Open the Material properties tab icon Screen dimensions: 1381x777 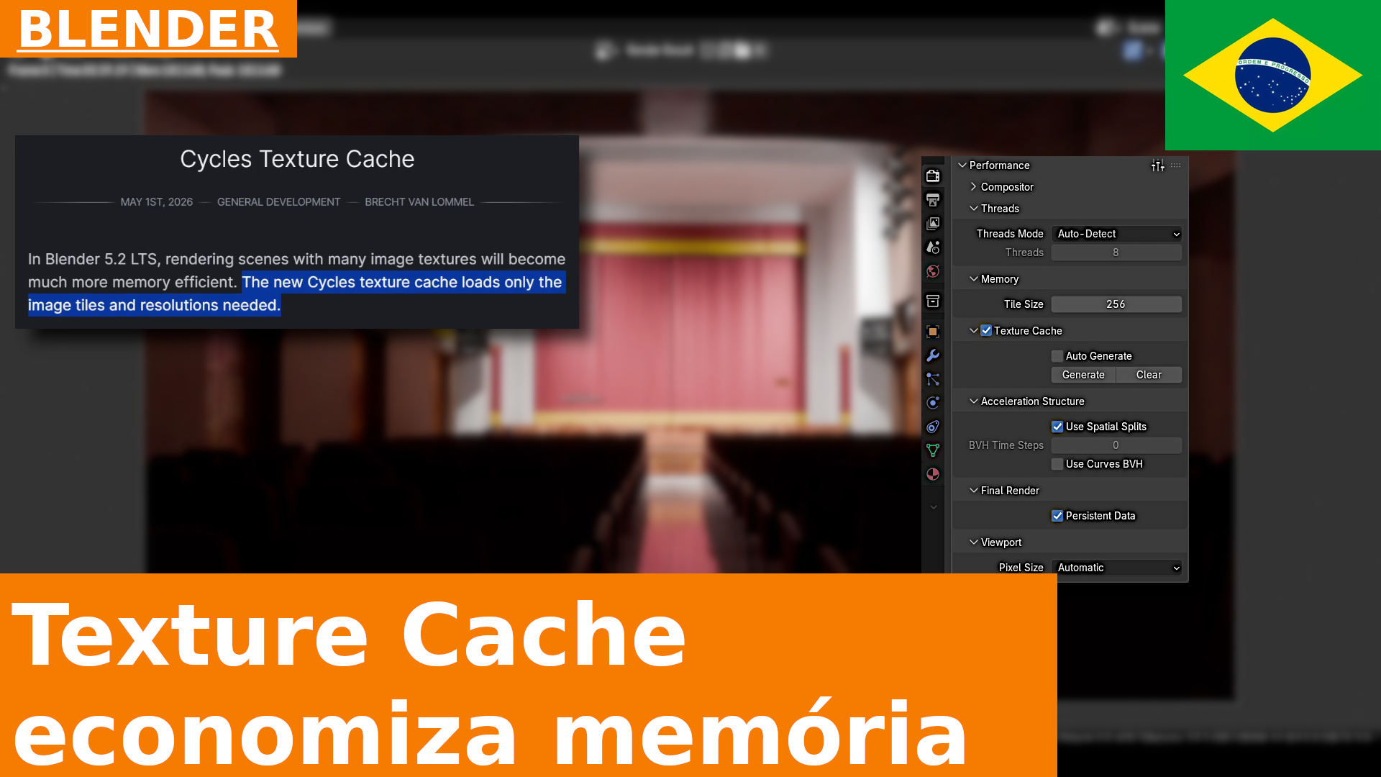pos(933,474)
